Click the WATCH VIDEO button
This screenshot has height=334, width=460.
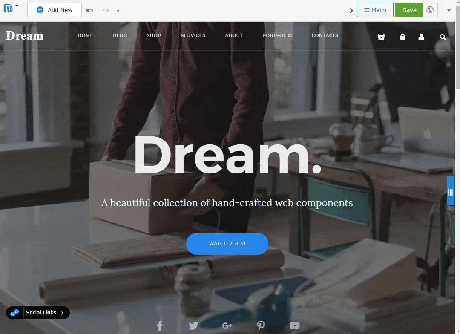tap(227, 244)
